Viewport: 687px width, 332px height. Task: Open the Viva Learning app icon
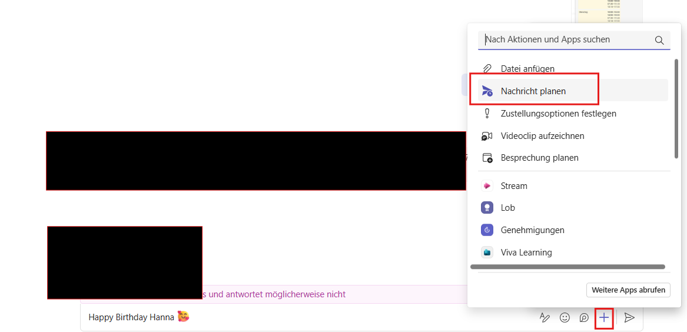click(487, 253)
